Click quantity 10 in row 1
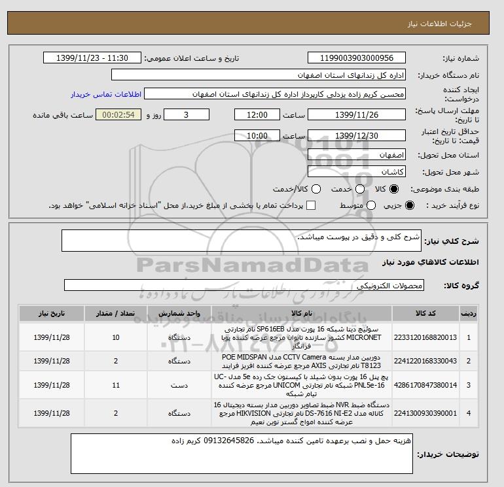The height and width of the screenshot is (487, 504). [x=116, y=337]
